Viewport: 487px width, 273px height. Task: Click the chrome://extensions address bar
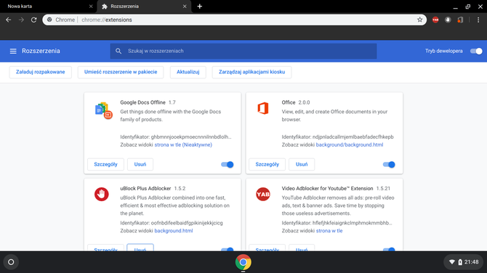tap(235, 20)
